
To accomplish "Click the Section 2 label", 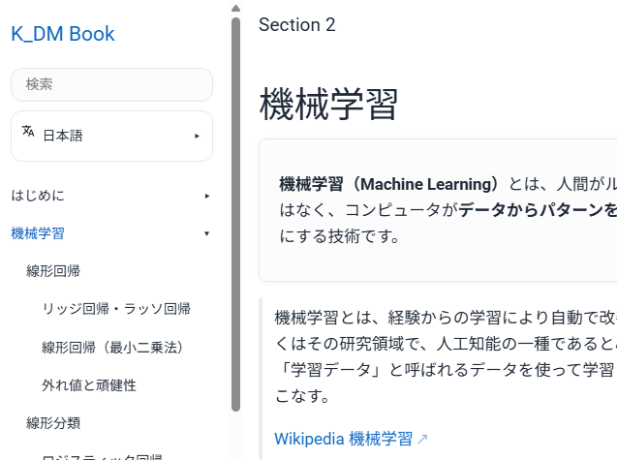I will pyautogui.click(x=296, y=25).
